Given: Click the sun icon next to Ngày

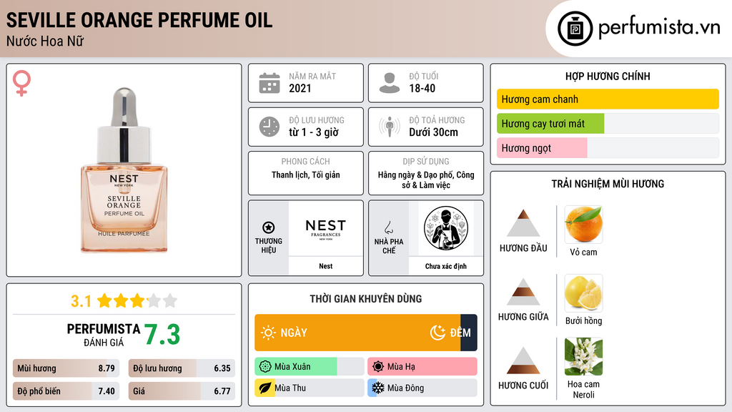Looking at the screenshot, I should (269, 333).
